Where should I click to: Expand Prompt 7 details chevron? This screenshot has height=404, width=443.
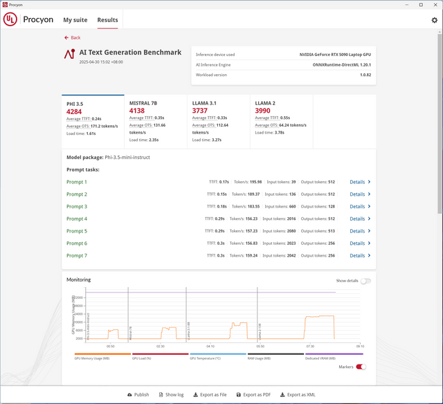(x=369, y=255)
